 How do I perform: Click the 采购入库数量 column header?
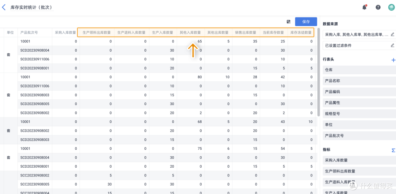[x=65, y=33]
